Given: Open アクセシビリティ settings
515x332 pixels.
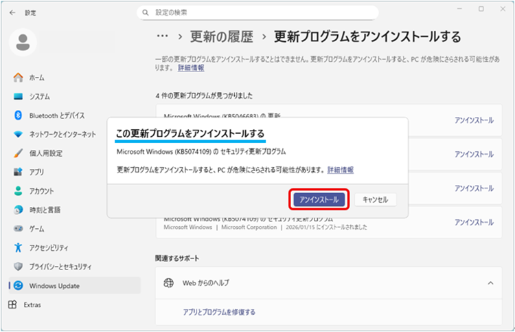Looking at the screenshot, I should pyautogui.click(x=52, y=247).
